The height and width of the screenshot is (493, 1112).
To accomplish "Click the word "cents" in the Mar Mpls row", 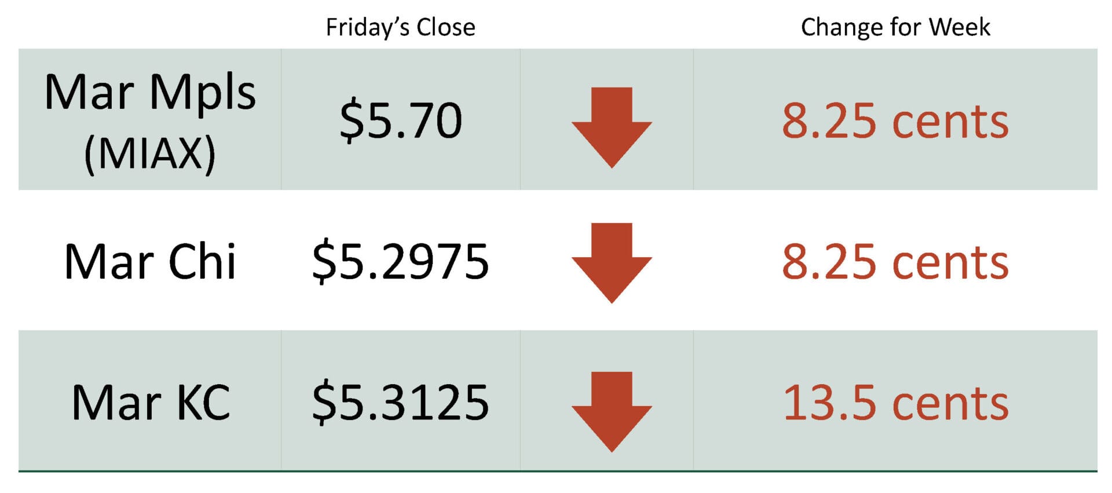I will pos(950,122).
